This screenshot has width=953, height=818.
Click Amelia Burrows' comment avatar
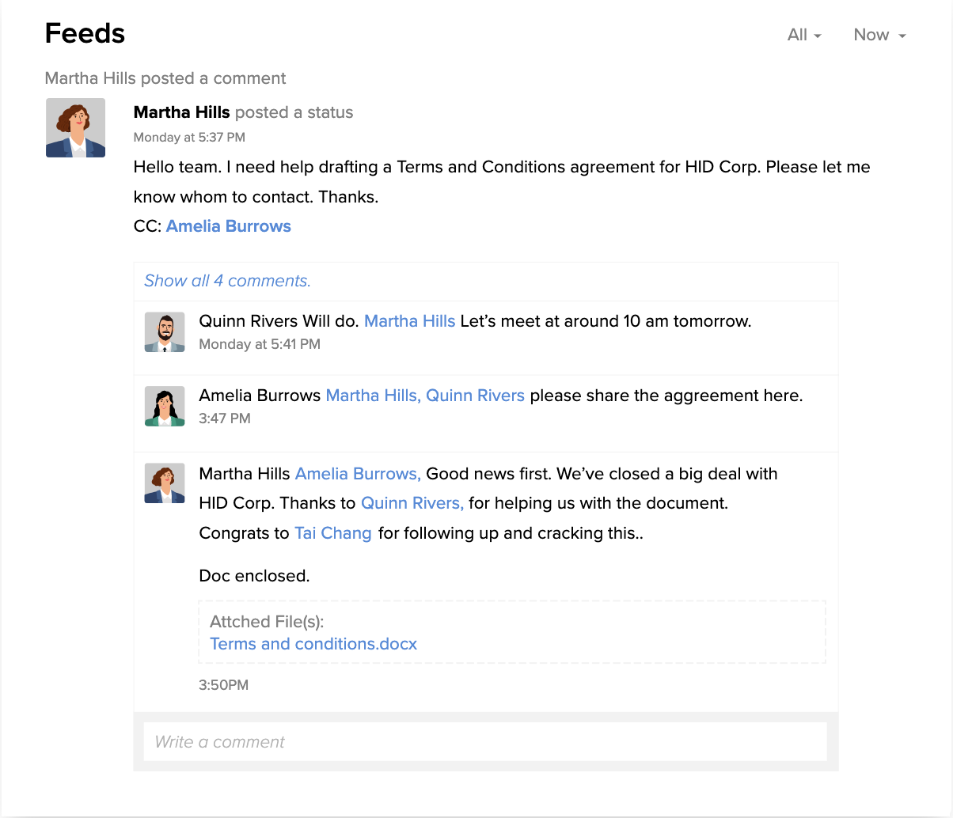click(165, 406)
